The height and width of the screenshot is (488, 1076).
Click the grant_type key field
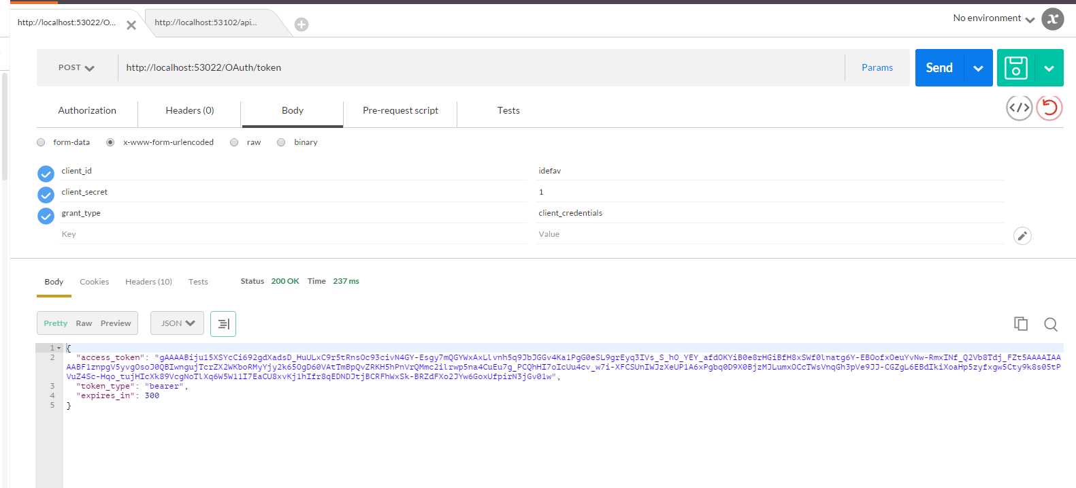pos(293,213)
